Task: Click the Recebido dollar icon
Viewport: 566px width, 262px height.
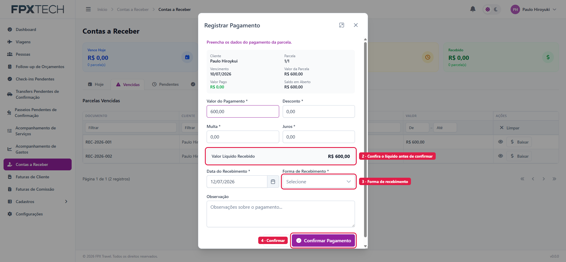Action: coord(548,57)
